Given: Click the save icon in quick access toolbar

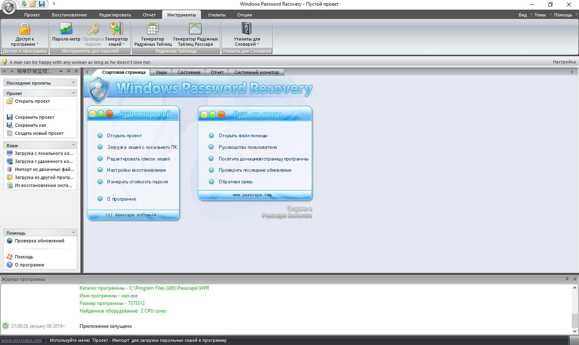Looking at the screenshot, I should [41, 4].
